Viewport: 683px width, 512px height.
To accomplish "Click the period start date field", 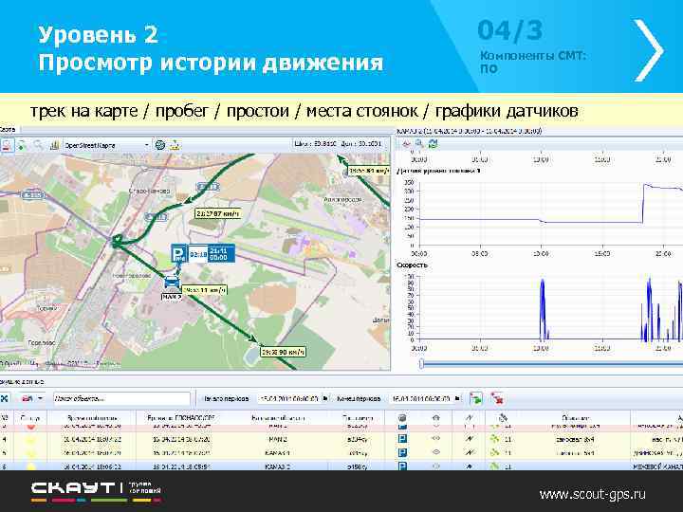I will pos(288,398).
